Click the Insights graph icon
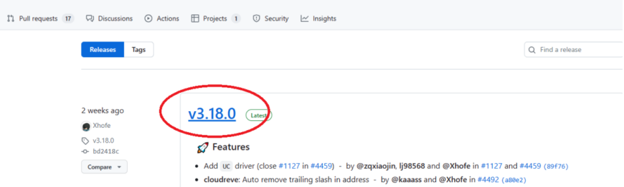 (x=305, y=19)
